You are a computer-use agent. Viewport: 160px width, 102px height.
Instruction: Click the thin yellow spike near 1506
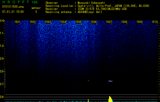[x=88, y=100]
